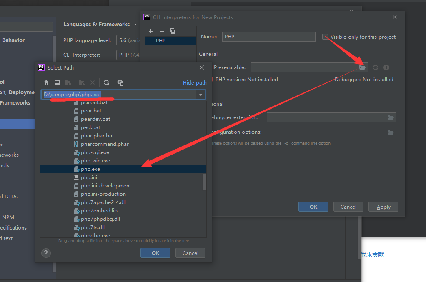
Task: Select php7embed.lib file
Action: (99, 211)
